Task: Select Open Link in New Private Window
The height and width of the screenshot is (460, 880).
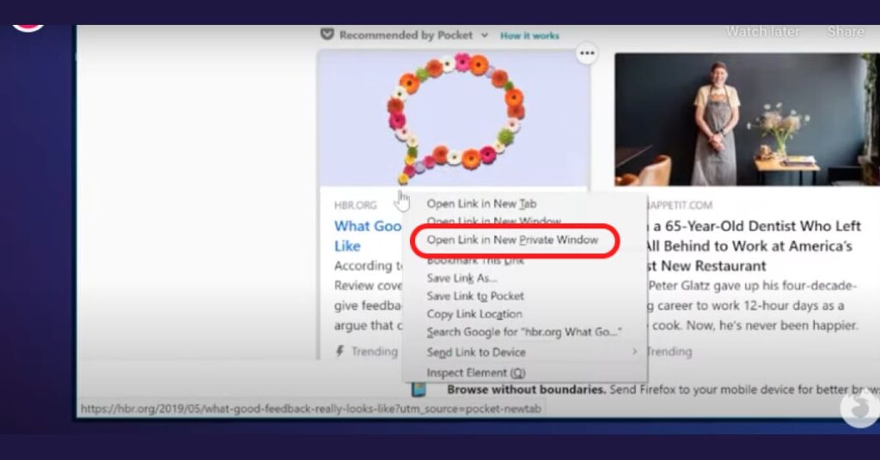Action: click(x=512, y=240)
